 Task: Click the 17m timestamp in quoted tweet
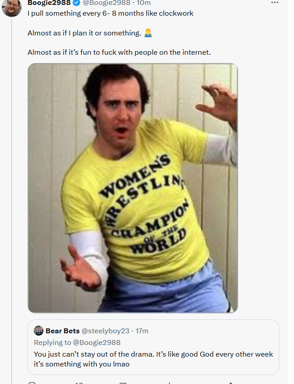pos(142,331)
